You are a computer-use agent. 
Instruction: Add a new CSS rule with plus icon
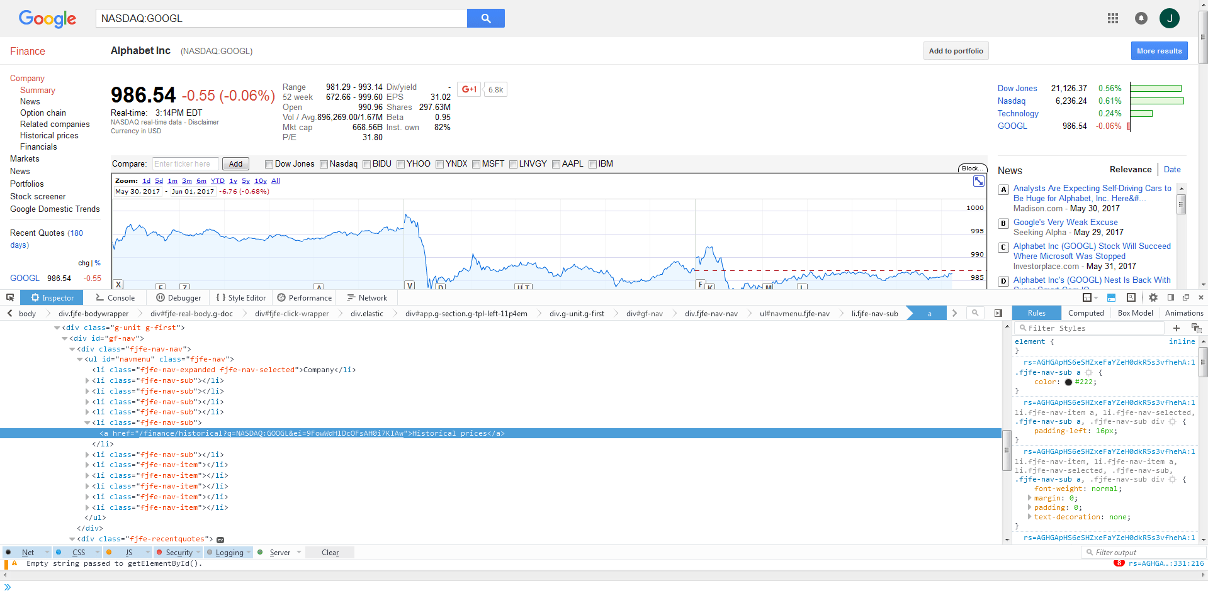tap(1177, 328)
